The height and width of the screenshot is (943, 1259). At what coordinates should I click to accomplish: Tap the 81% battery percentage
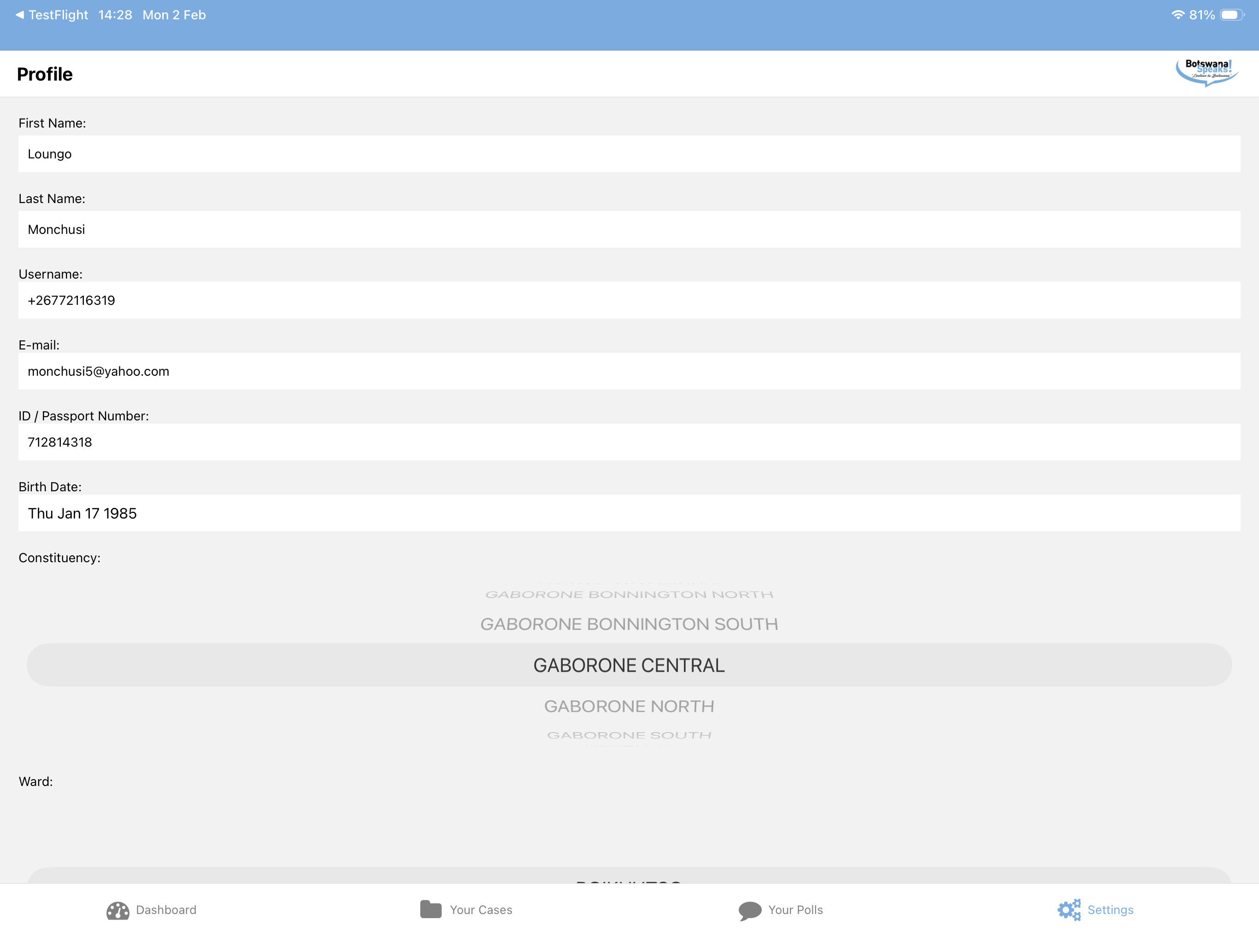tap(1201, 15)
